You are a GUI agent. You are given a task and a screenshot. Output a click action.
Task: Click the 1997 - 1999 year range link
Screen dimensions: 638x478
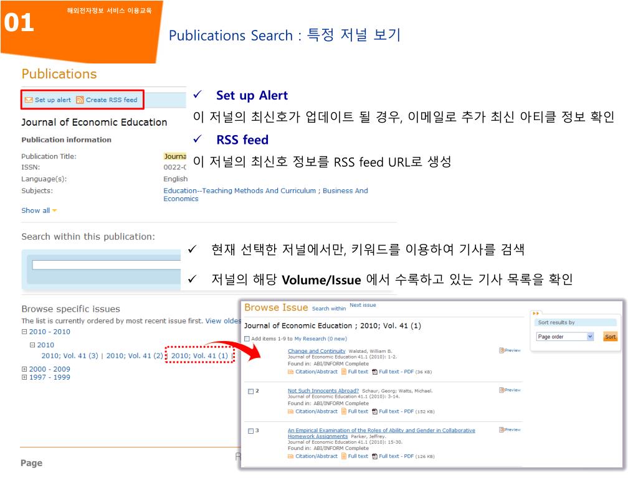[50, 377]
